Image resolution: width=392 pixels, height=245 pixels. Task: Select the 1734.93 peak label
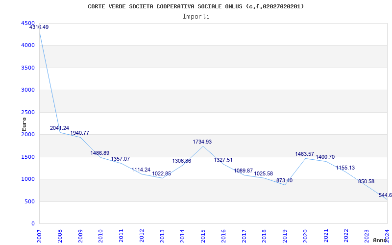(x=202, y=142)
